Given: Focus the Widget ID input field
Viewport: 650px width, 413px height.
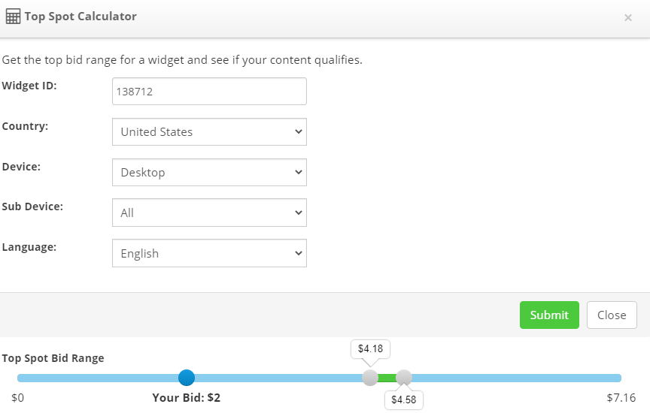Looking at the screenshot, I should coord(209,91).
